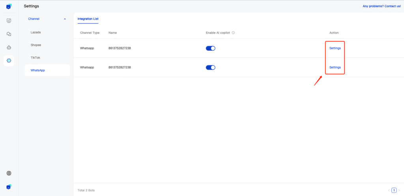
Task: Collapse the Channel section chevron
Action: pos(65,19)
